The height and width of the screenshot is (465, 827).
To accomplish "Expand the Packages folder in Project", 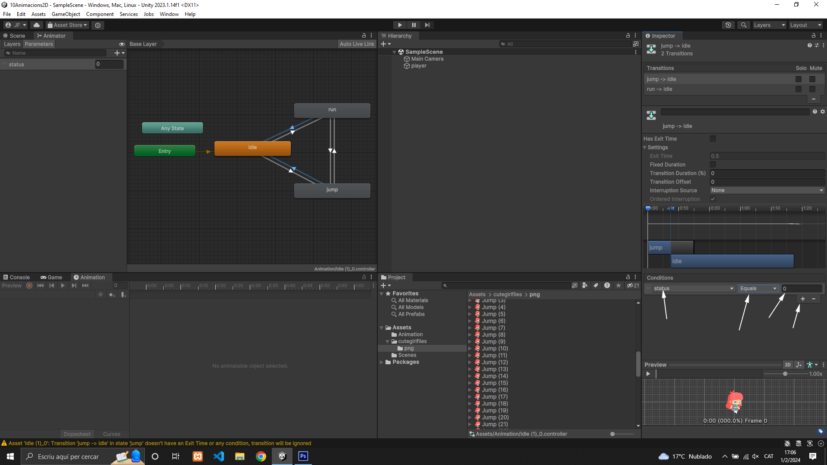I will 382,362.
